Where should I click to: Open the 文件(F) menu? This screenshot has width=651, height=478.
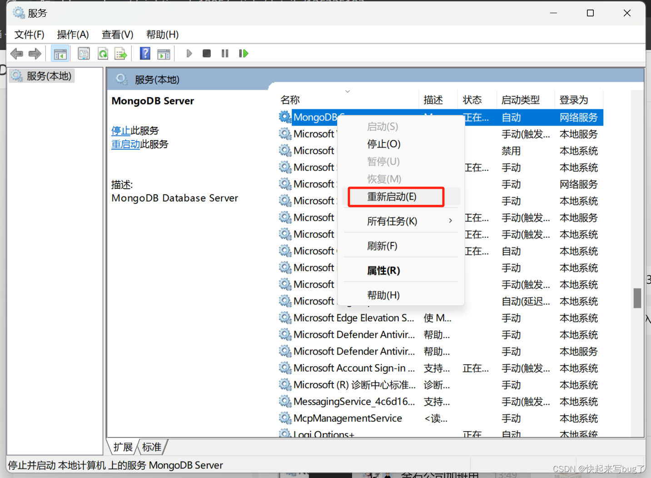coord(29,35)
